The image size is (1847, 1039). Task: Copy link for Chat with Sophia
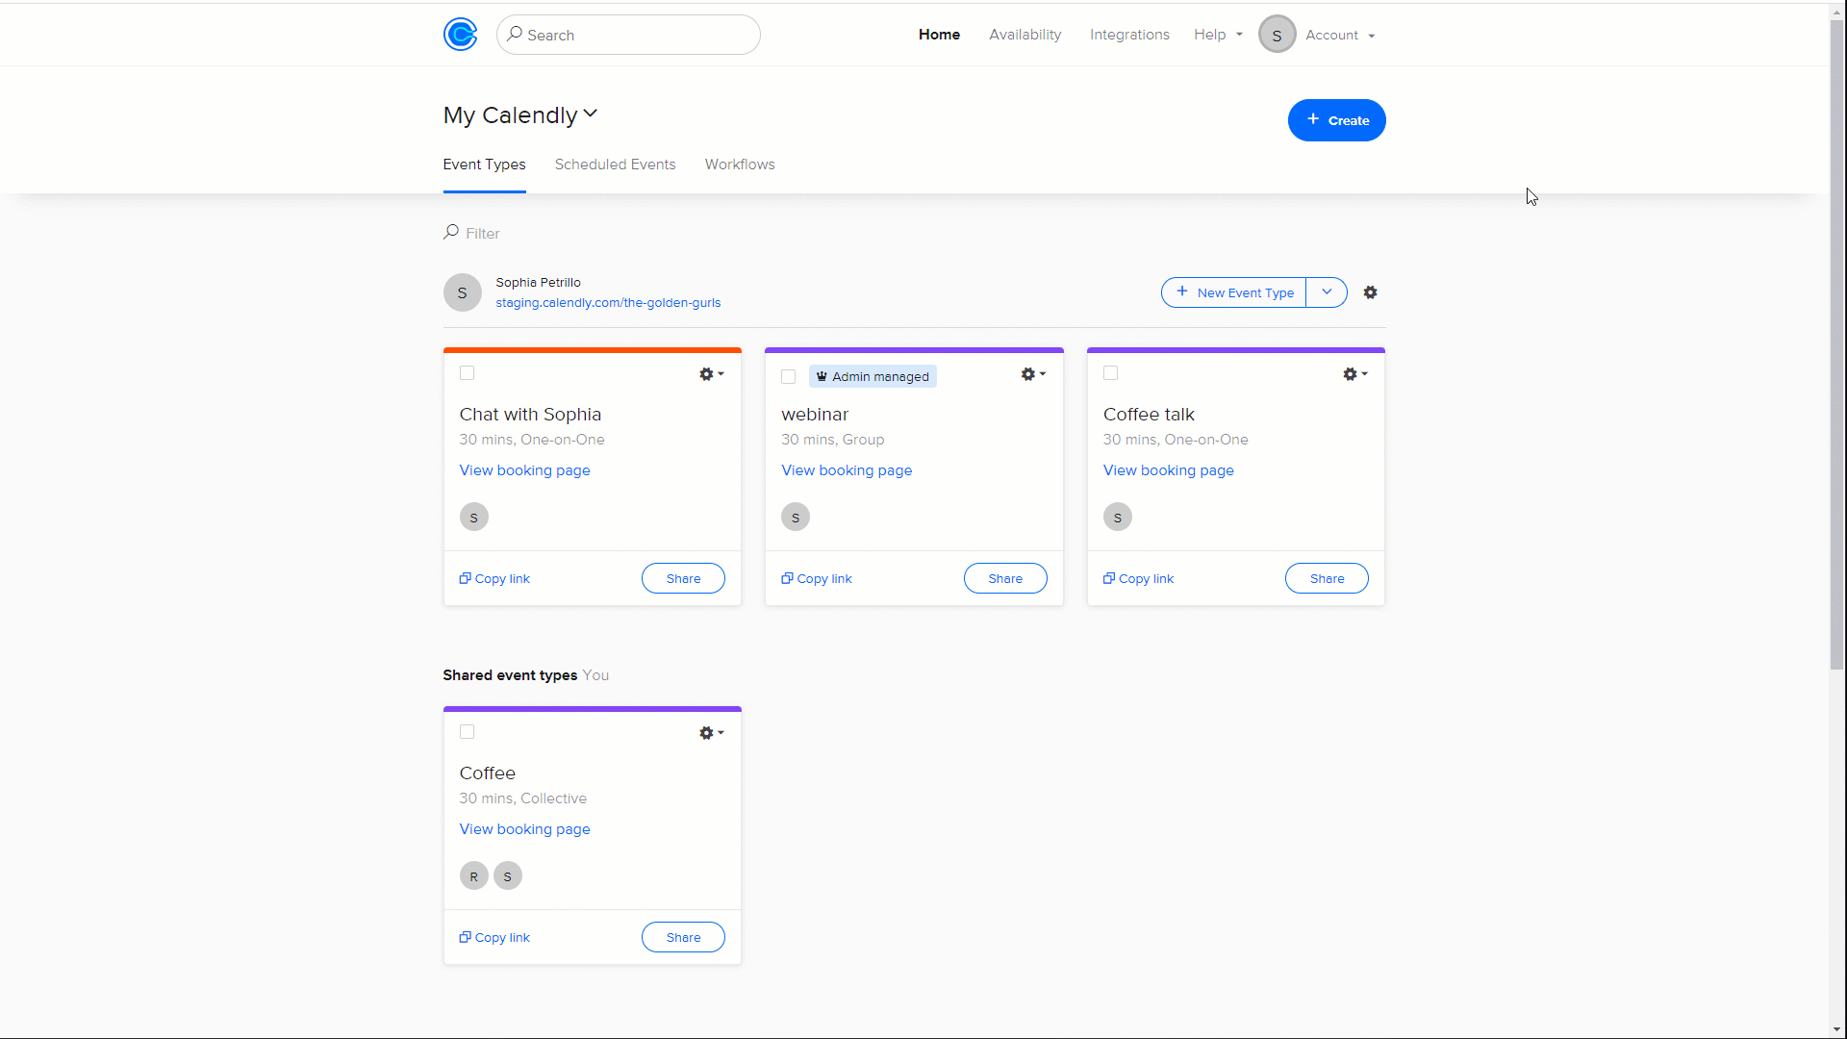coord(494,579)
